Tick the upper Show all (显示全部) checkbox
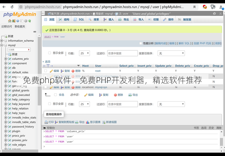Viewport: 225px width, 156px height. pos(50,53)
